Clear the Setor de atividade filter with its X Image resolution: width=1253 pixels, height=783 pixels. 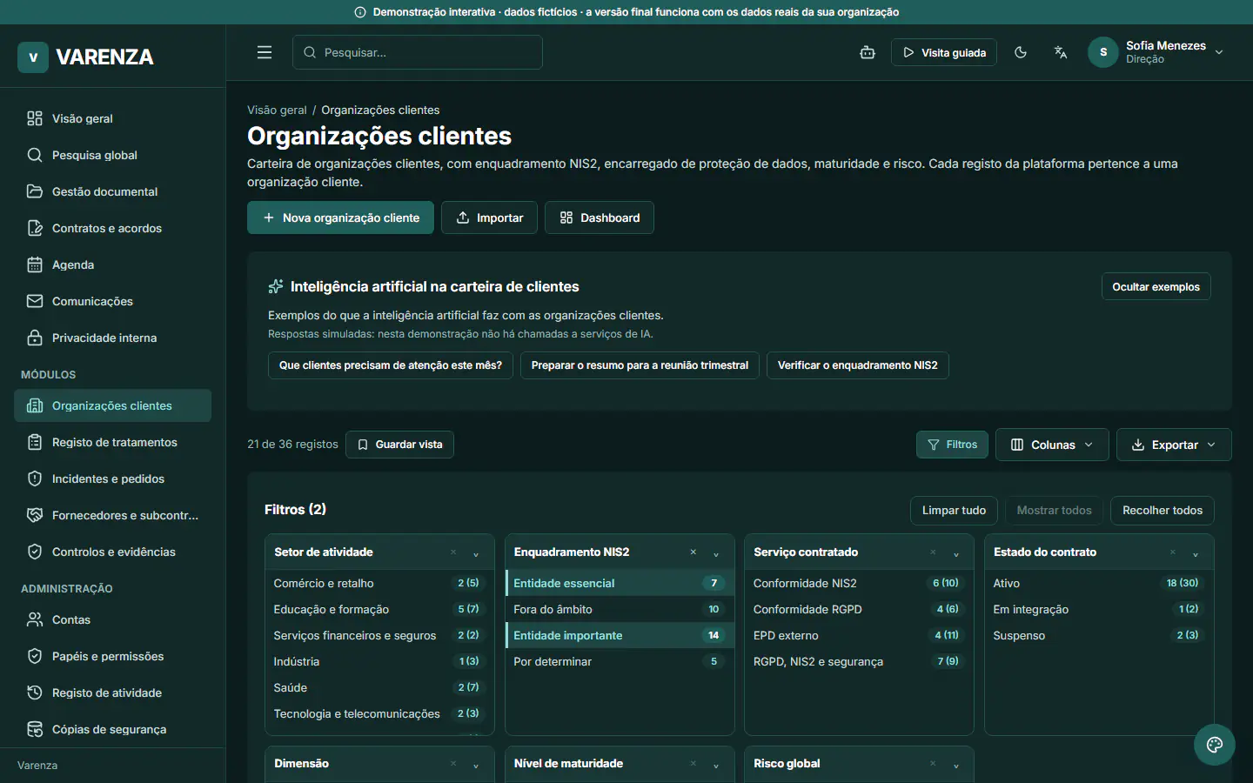453,552
